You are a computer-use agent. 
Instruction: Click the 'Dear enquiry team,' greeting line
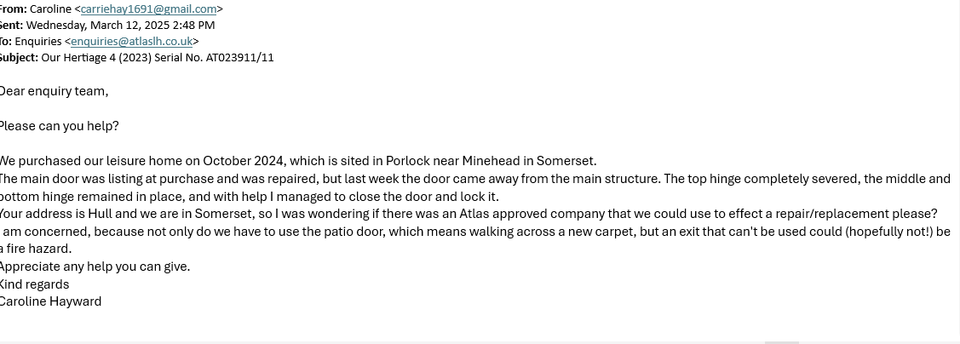tap(54, 91)
